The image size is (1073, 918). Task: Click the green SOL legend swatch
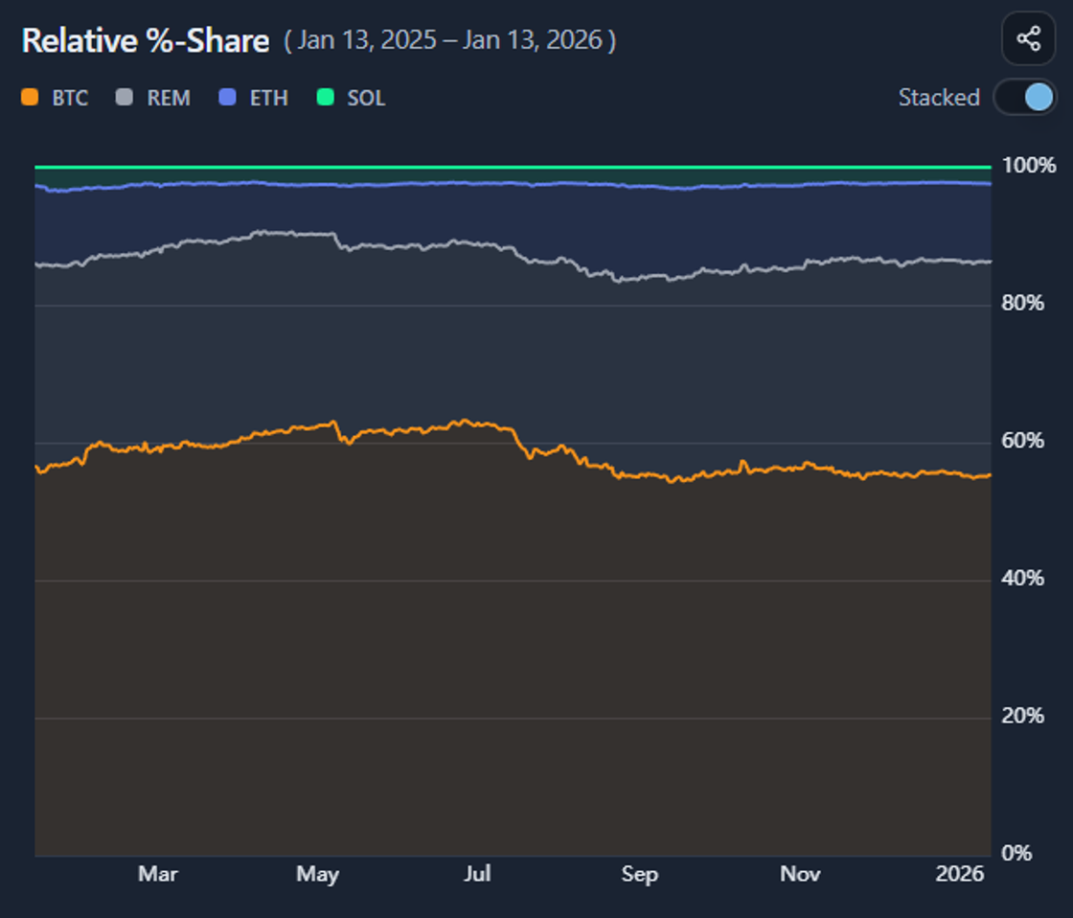pos(326,97)
